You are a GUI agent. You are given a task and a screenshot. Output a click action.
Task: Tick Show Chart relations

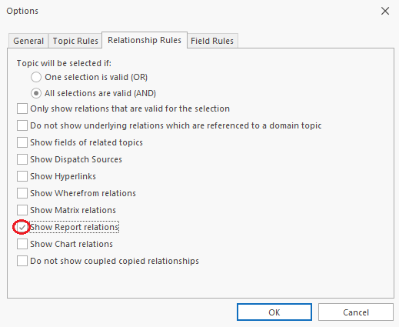pyautogui.click(x=22, y=244)
